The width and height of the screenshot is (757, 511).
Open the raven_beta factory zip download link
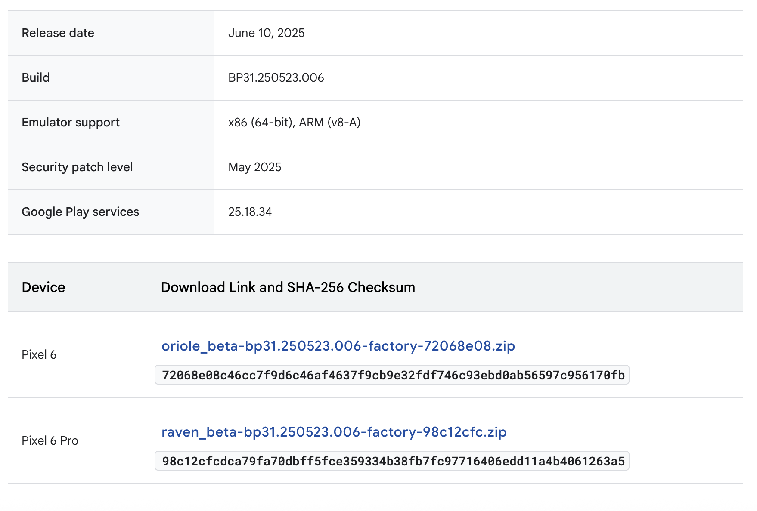(x=334, y=432)
